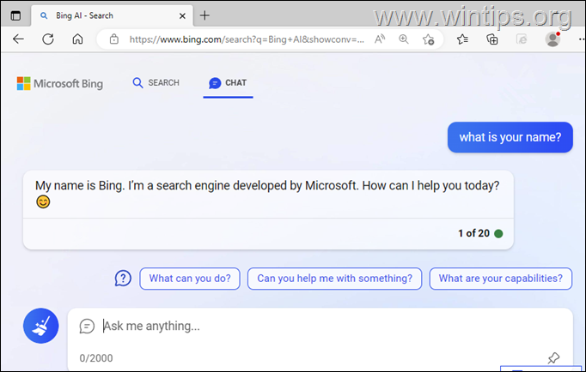Open the zoom magnifier control
Image resolution: width=586 pixels, height=372 pixels.
[x=404, y=39]
